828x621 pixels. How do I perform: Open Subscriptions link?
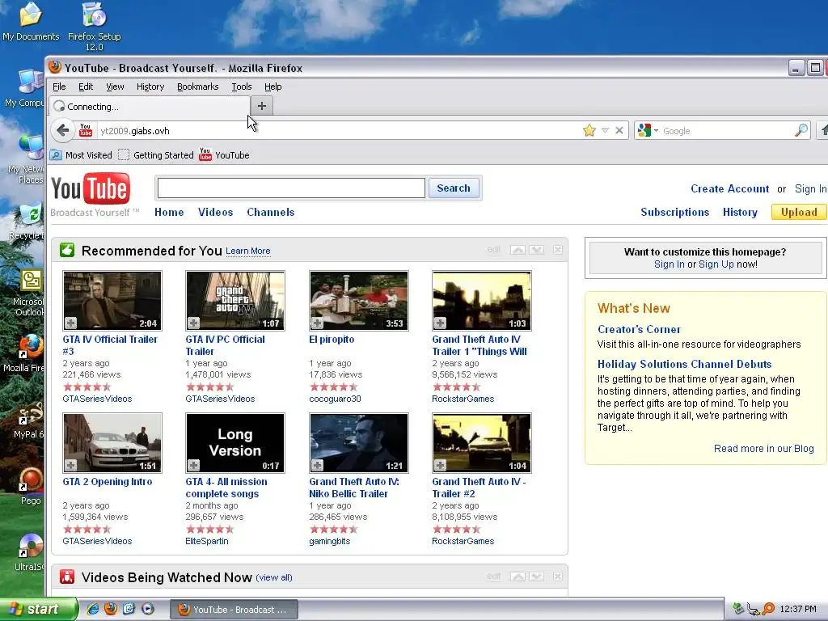click(x=674, y=213)
